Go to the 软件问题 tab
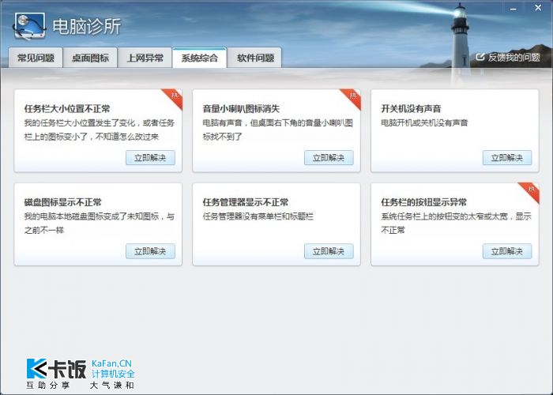Image resolution: width=553 pixels, height=395 pixels. (x=254, y=58)
